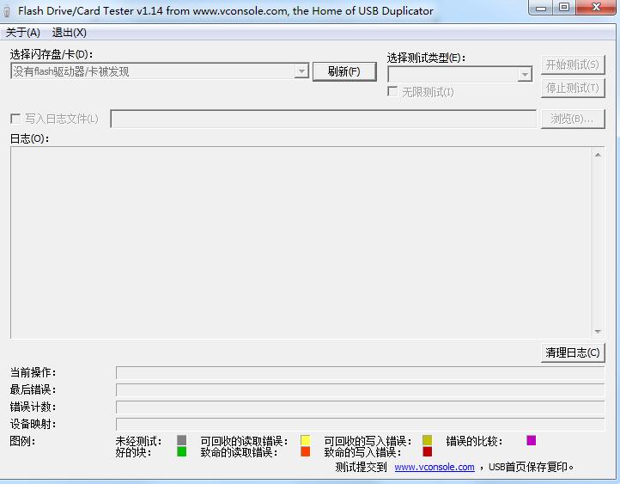Click the 设备映射 status field

360,424
